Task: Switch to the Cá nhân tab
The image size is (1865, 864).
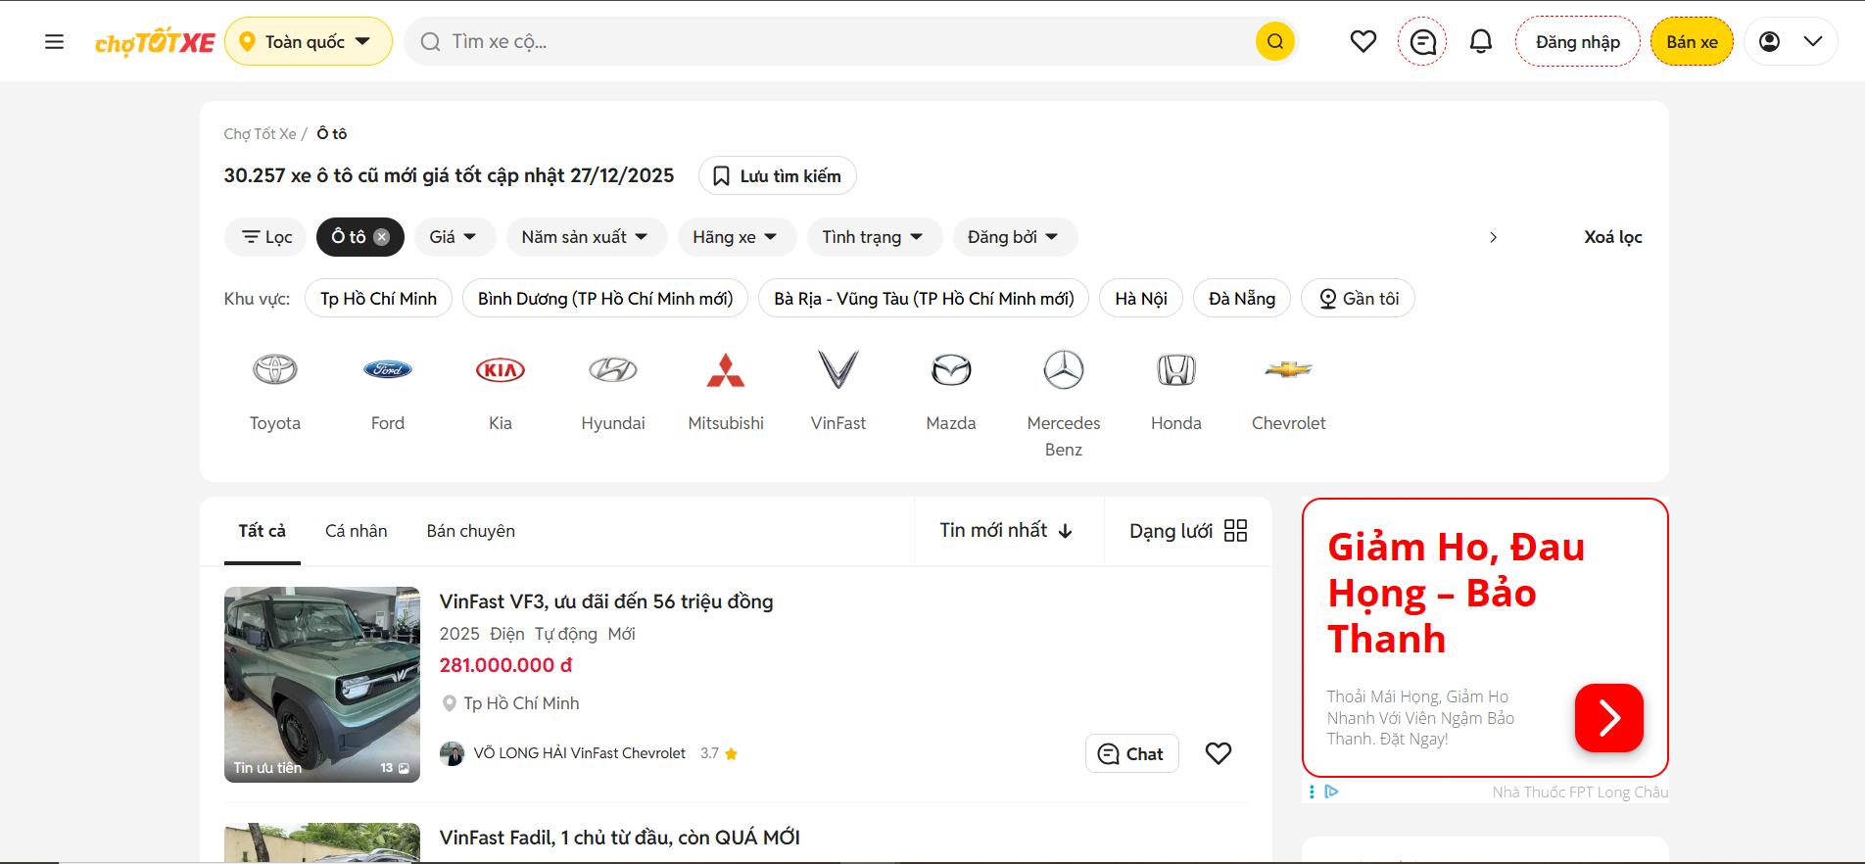Action: coord(356,531)
